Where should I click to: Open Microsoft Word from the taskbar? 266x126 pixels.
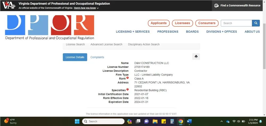pos(189,121)
